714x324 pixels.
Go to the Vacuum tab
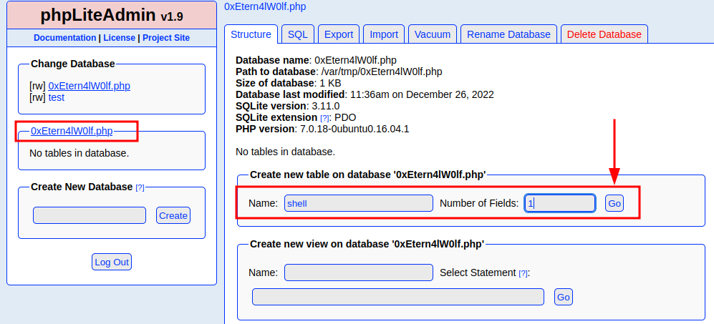coord(433,34)
